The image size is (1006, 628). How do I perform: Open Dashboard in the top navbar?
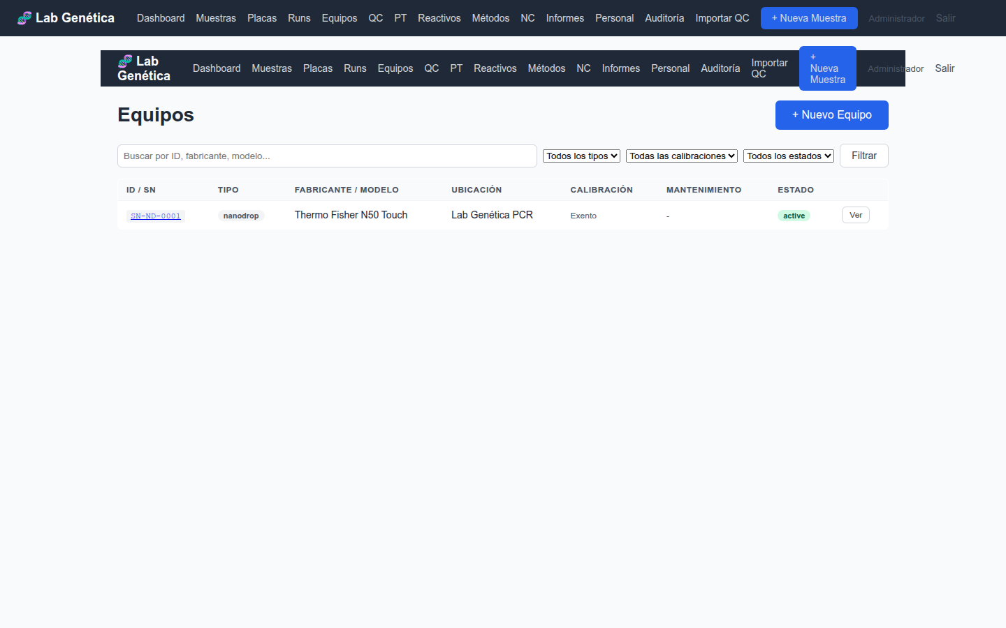coord(161,18)
